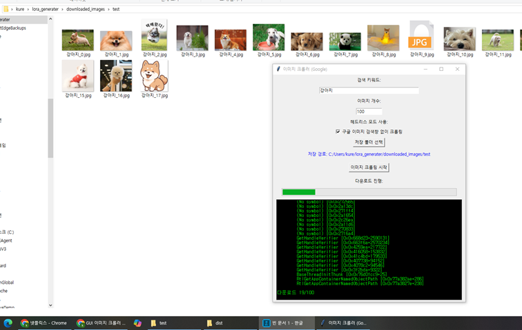The width and height of the screenshot is (522, 330).
Task: Click the 이미지 개수 field showing 100
Action: (x=369, y=111)
